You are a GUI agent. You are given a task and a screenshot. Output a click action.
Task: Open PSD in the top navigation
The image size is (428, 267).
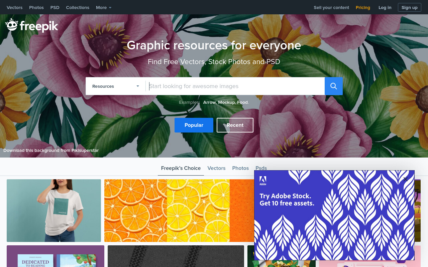(55, 7)
